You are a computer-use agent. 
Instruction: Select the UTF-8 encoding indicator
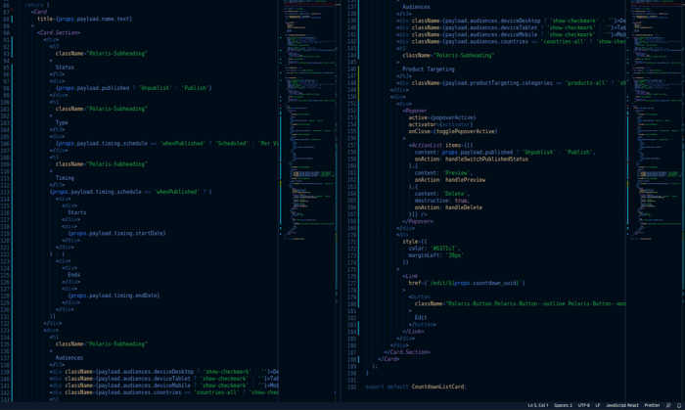pos(583,405)
